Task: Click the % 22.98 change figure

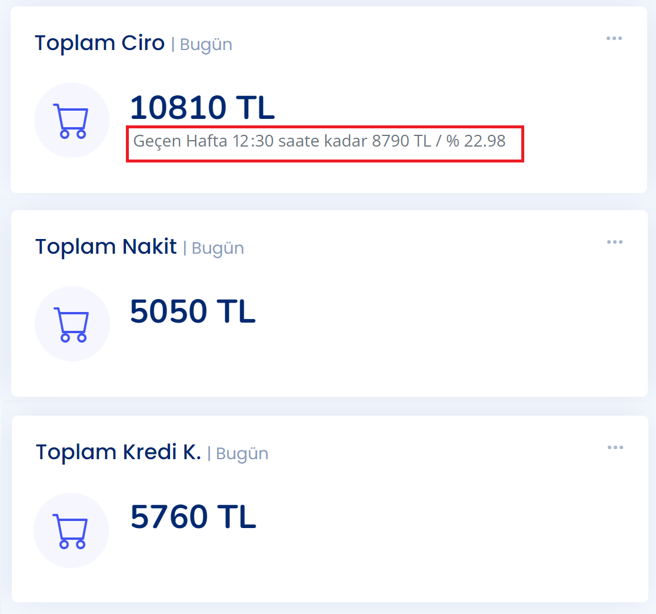Action: click(x=476, y=141)
